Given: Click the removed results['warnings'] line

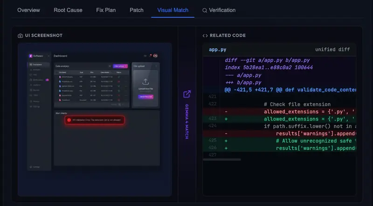Looking at the screenshot, I should click(x=279, y=133).
